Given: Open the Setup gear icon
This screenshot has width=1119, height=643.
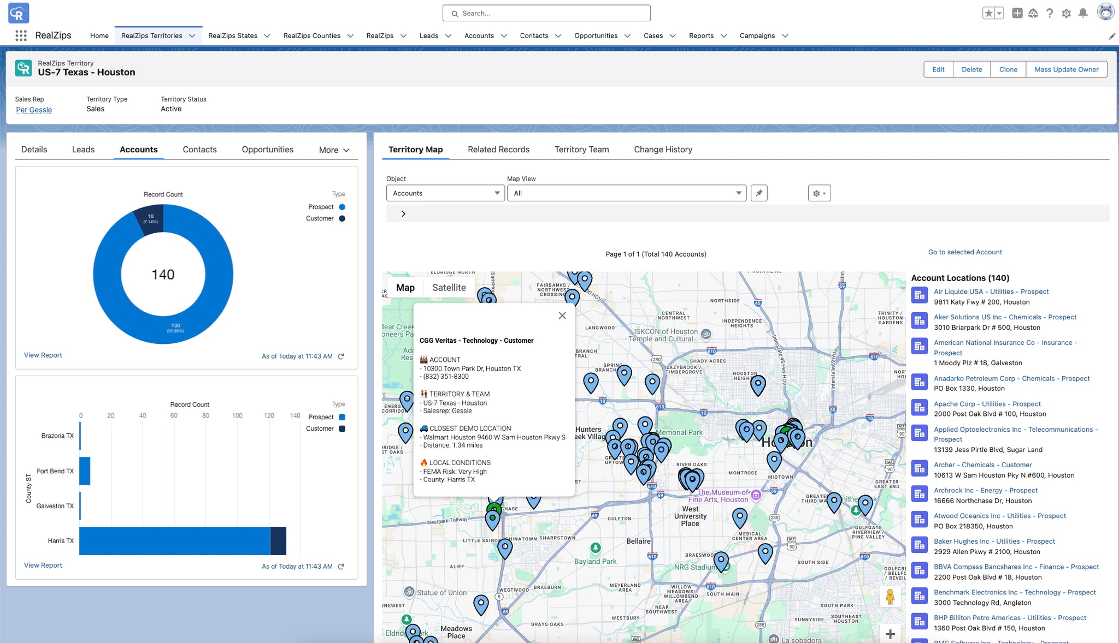Looking at the screenshot, I should 1066,13.
